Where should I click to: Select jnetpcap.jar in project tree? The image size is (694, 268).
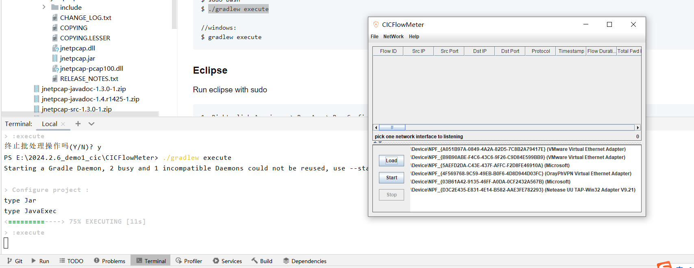(77, 58)
